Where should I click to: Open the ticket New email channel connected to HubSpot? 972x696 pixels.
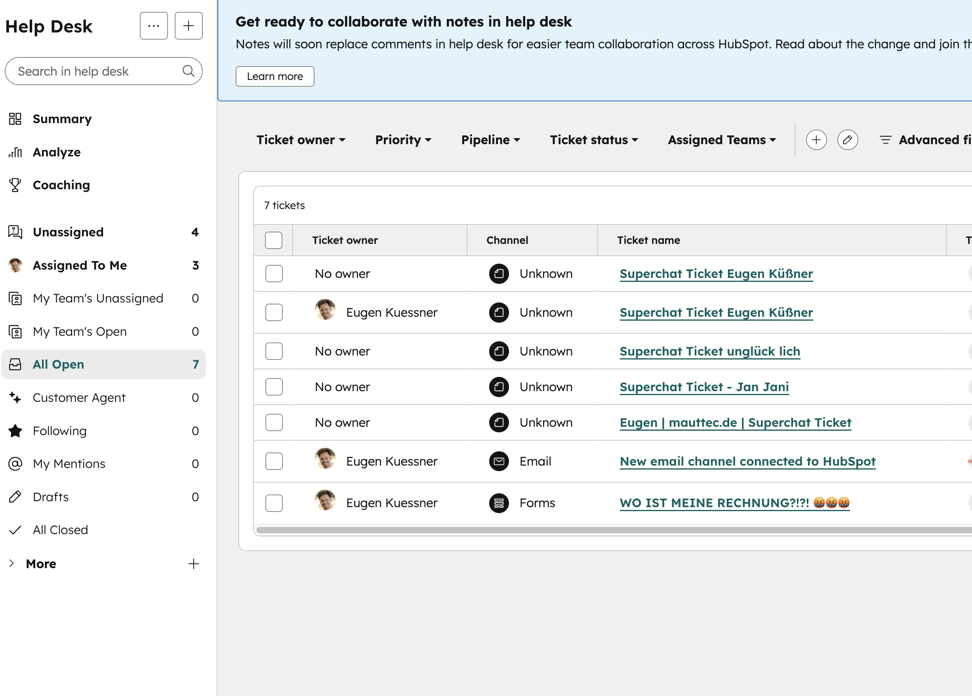point(747,461)
